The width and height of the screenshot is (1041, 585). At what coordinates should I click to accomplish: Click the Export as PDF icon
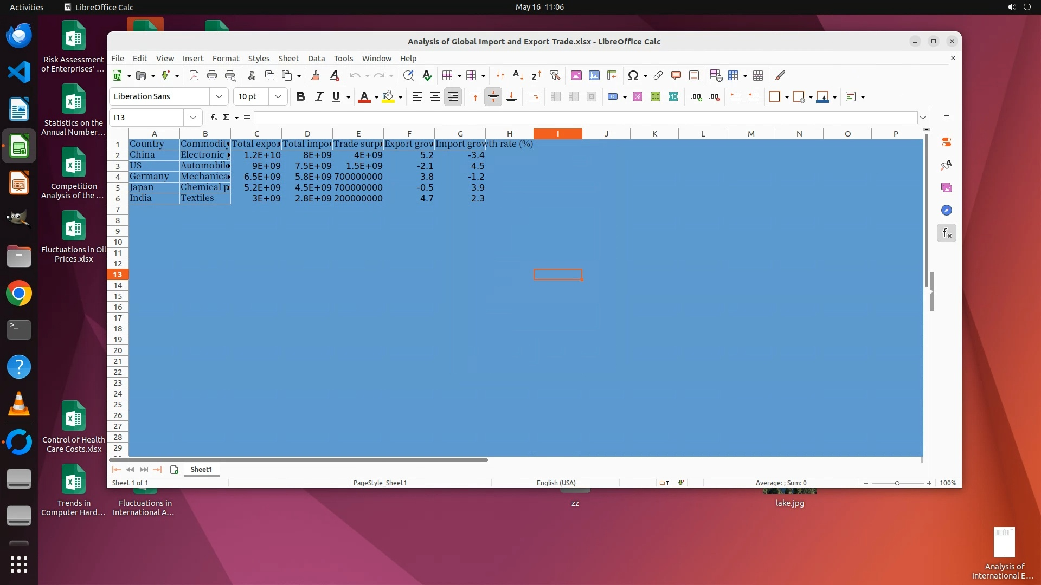(x=194, y=76)
